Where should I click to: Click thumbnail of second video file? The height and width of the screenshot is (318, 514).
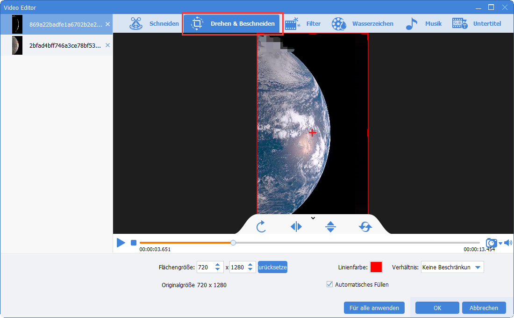(x=17, y=45)
